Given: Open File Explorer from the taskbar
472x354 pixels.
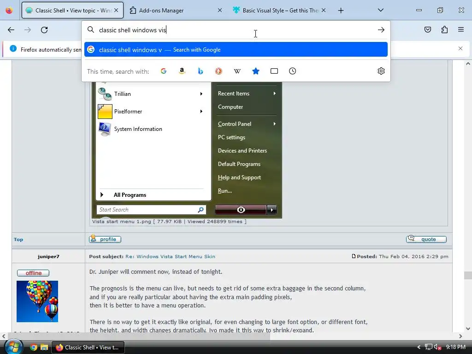Looking at the screenshot, I should [44, 348].
